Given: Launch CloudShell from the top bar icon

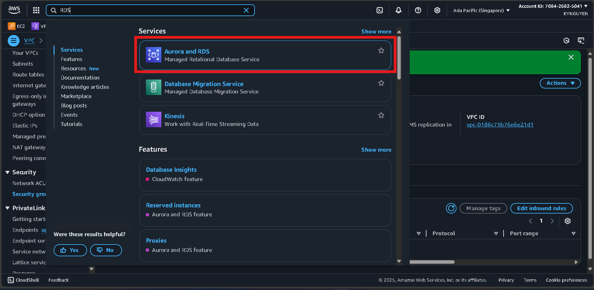Looking at the screenshot, I should [379, 10].
